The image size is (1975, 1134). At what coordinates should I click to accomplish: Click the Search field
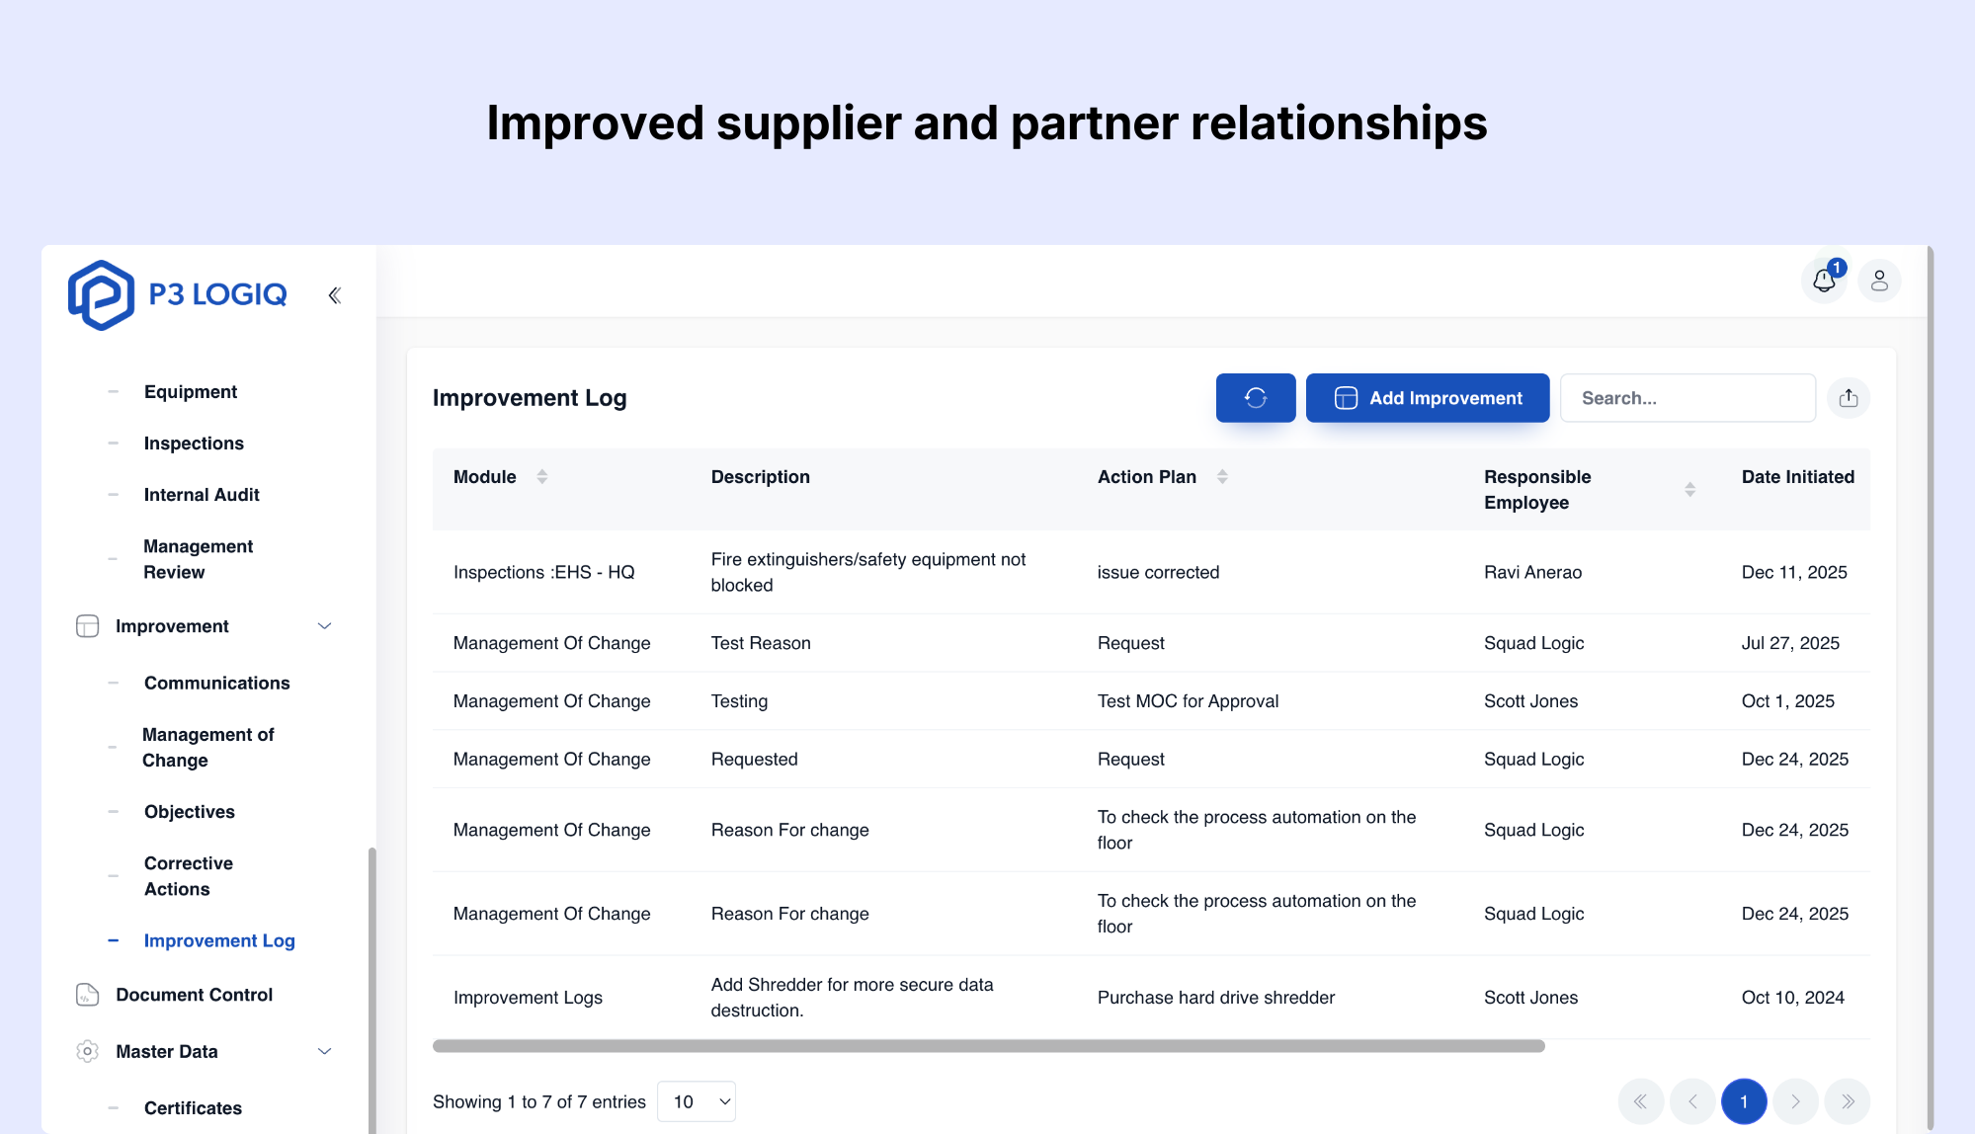[x=1687, y=398]
